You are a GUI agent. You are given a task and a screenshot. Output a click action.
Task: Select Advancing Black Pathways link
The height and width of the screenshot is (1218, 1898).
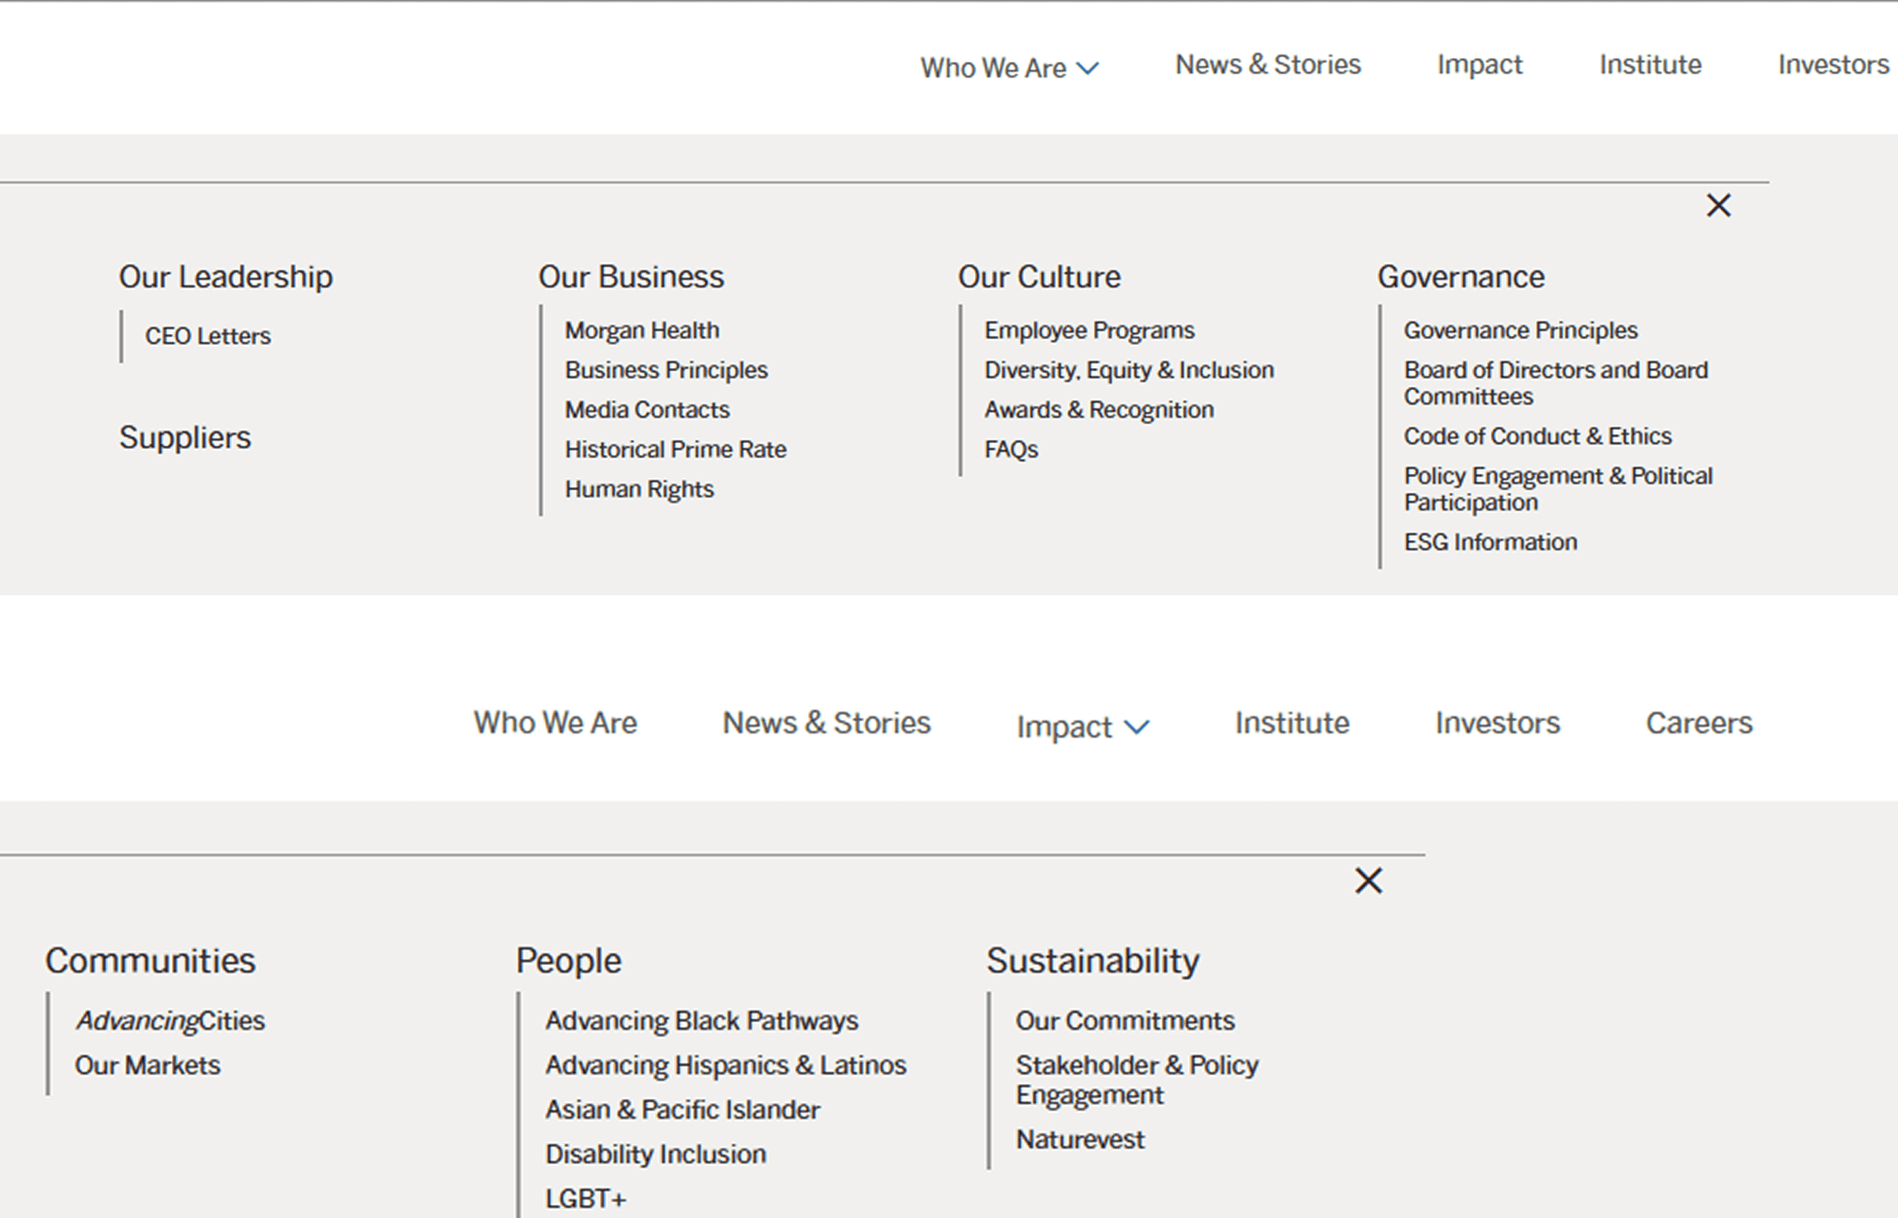pyautogui.click(x=701, y=1020)
